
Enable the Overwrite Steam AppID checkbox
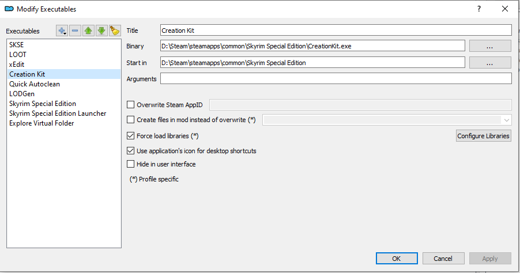click(x=130, y=104)
